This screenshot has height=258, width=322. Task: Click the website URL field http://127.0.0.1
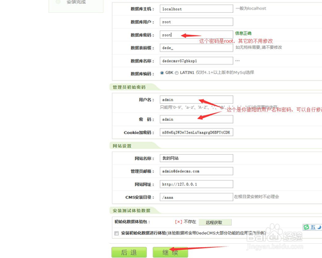click(x=196, y=184)
